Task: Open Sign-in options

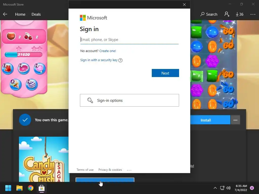Action: 129,100
